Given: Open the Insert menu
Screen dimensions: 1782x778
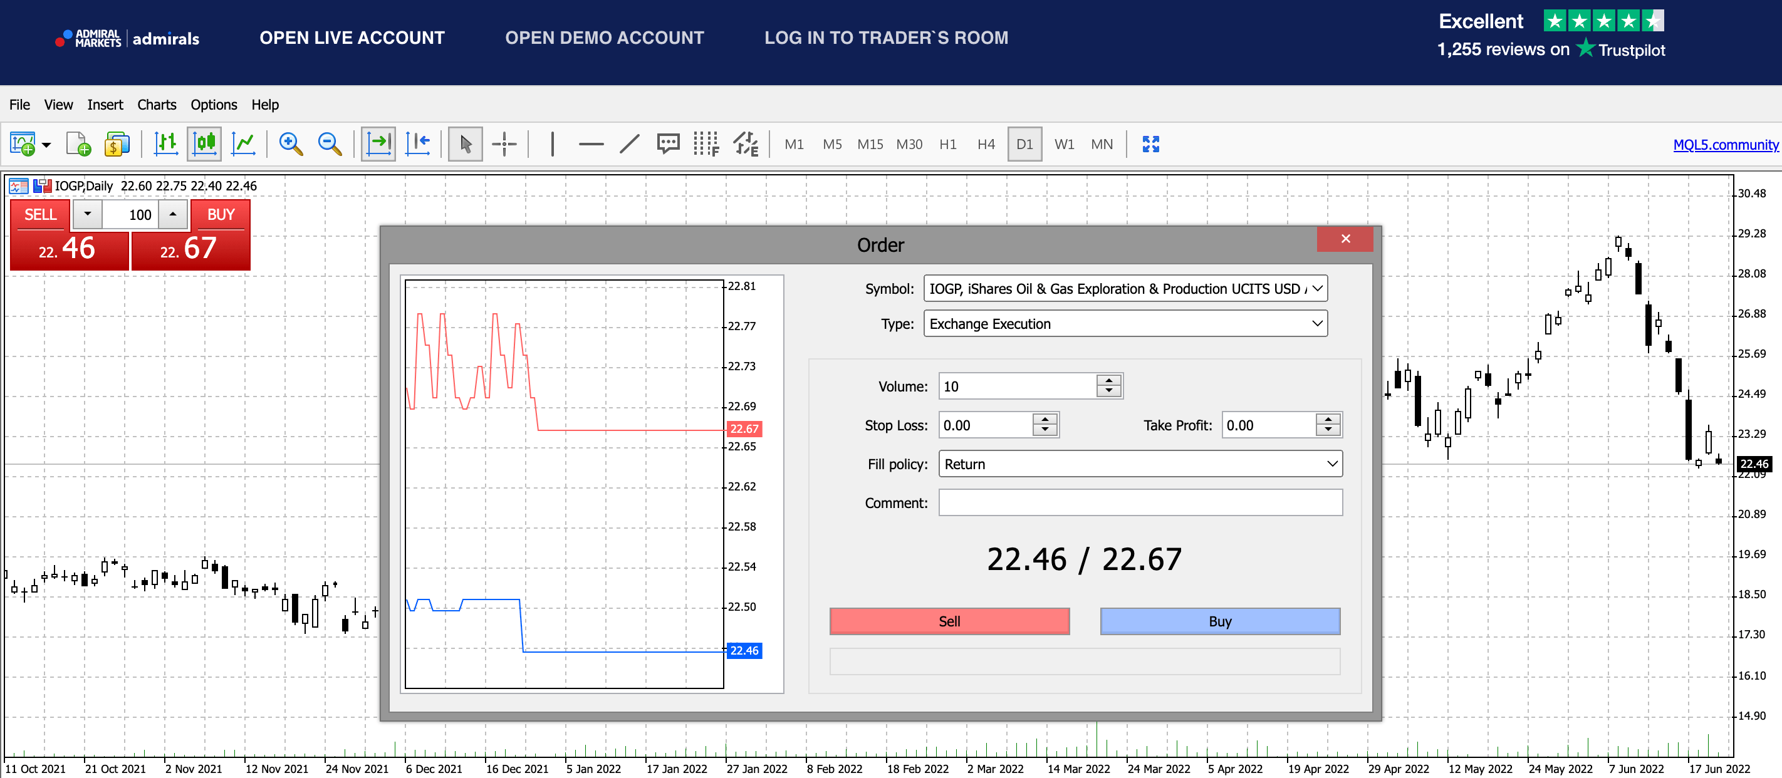Looking at the screenshot, I should [105, 105].
